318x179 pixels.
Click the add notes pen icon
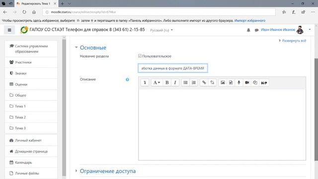pos(294,12)
